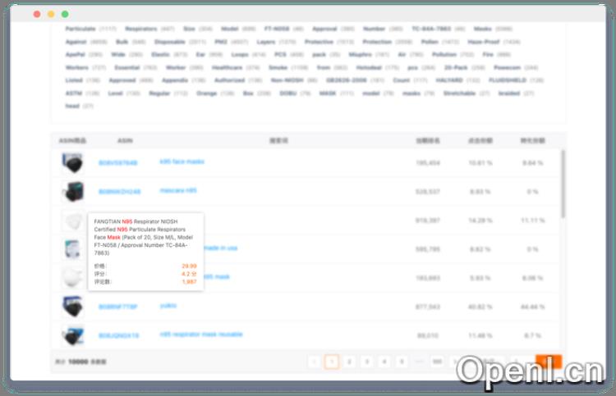This screenshot has width=616, height=396.
Task: Click the ASIN column header
Action: 125,140
